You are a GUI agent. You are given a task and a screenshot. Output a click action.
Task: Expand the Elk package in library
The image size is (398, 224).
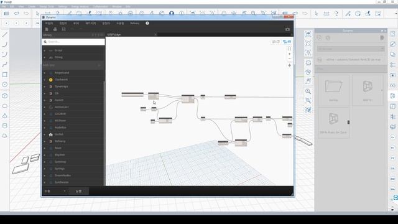pos(45,93)
